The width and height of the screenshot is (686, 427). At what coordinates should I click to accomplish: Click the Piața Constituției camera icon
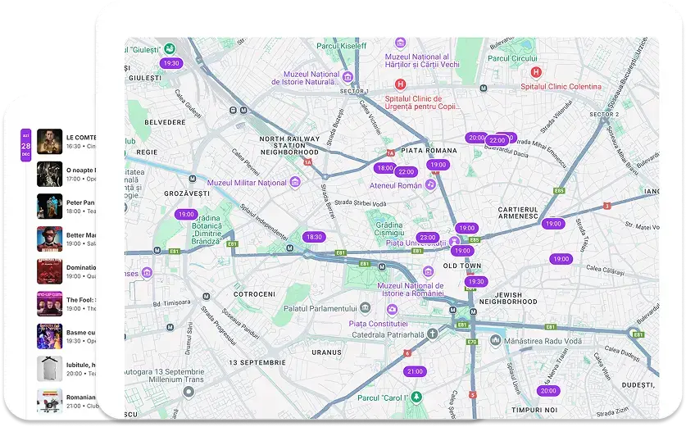(392, 310)
